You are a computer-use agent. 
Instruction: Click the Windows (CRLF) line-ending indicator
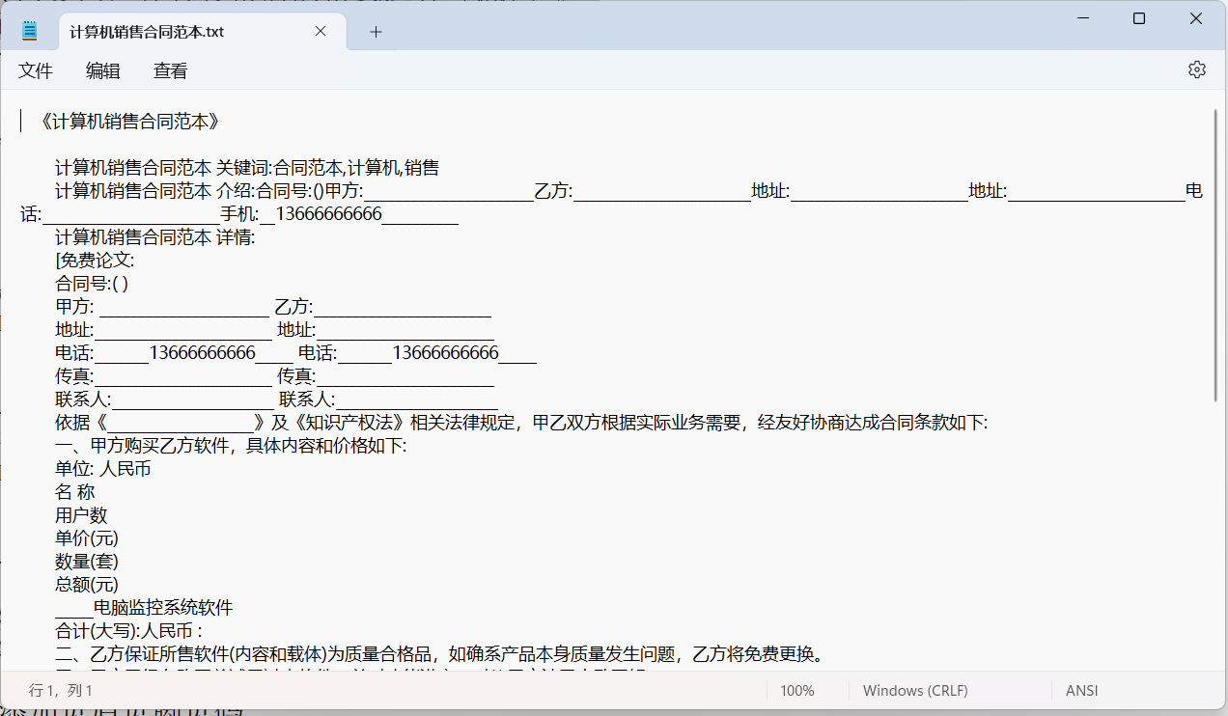tap(914, 690)
